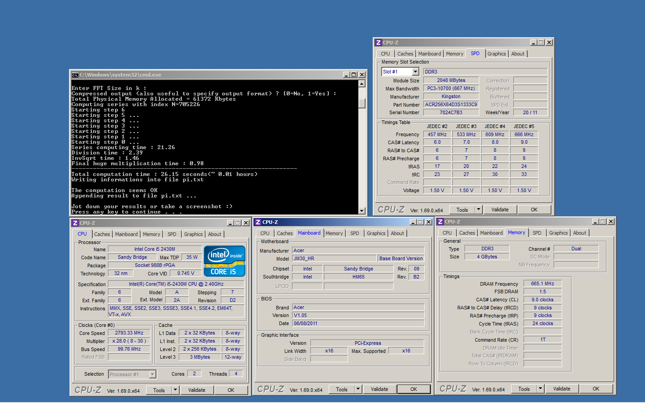Open the Slot #1 memory slot dropdown
This screenshot has width=645, height=403.
click(x=415, y=72)
